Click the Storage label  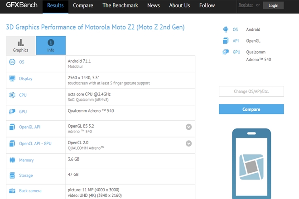pos(26,175)
